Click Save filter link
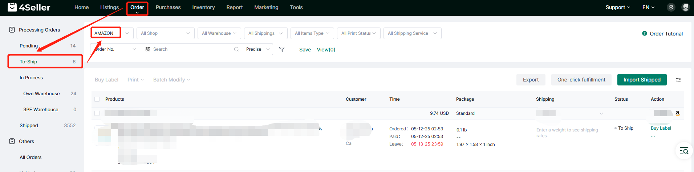Image resolution: width=694 pixels, height=172 pixels. click(x=305, y=50)
